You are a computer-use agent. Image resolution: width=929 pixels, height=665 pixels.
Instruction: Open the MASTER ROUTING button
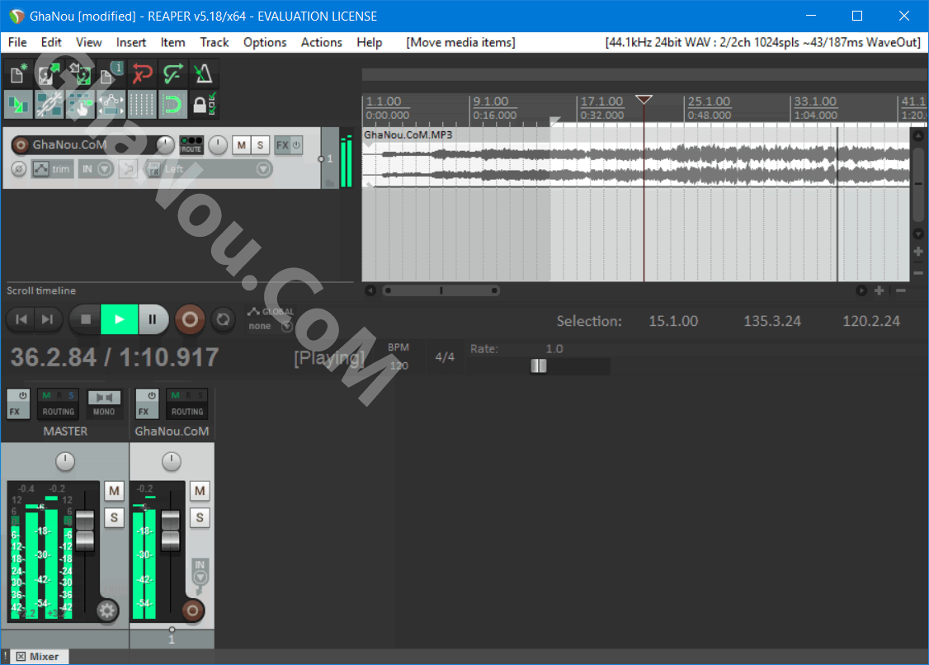tap(58, 404)
